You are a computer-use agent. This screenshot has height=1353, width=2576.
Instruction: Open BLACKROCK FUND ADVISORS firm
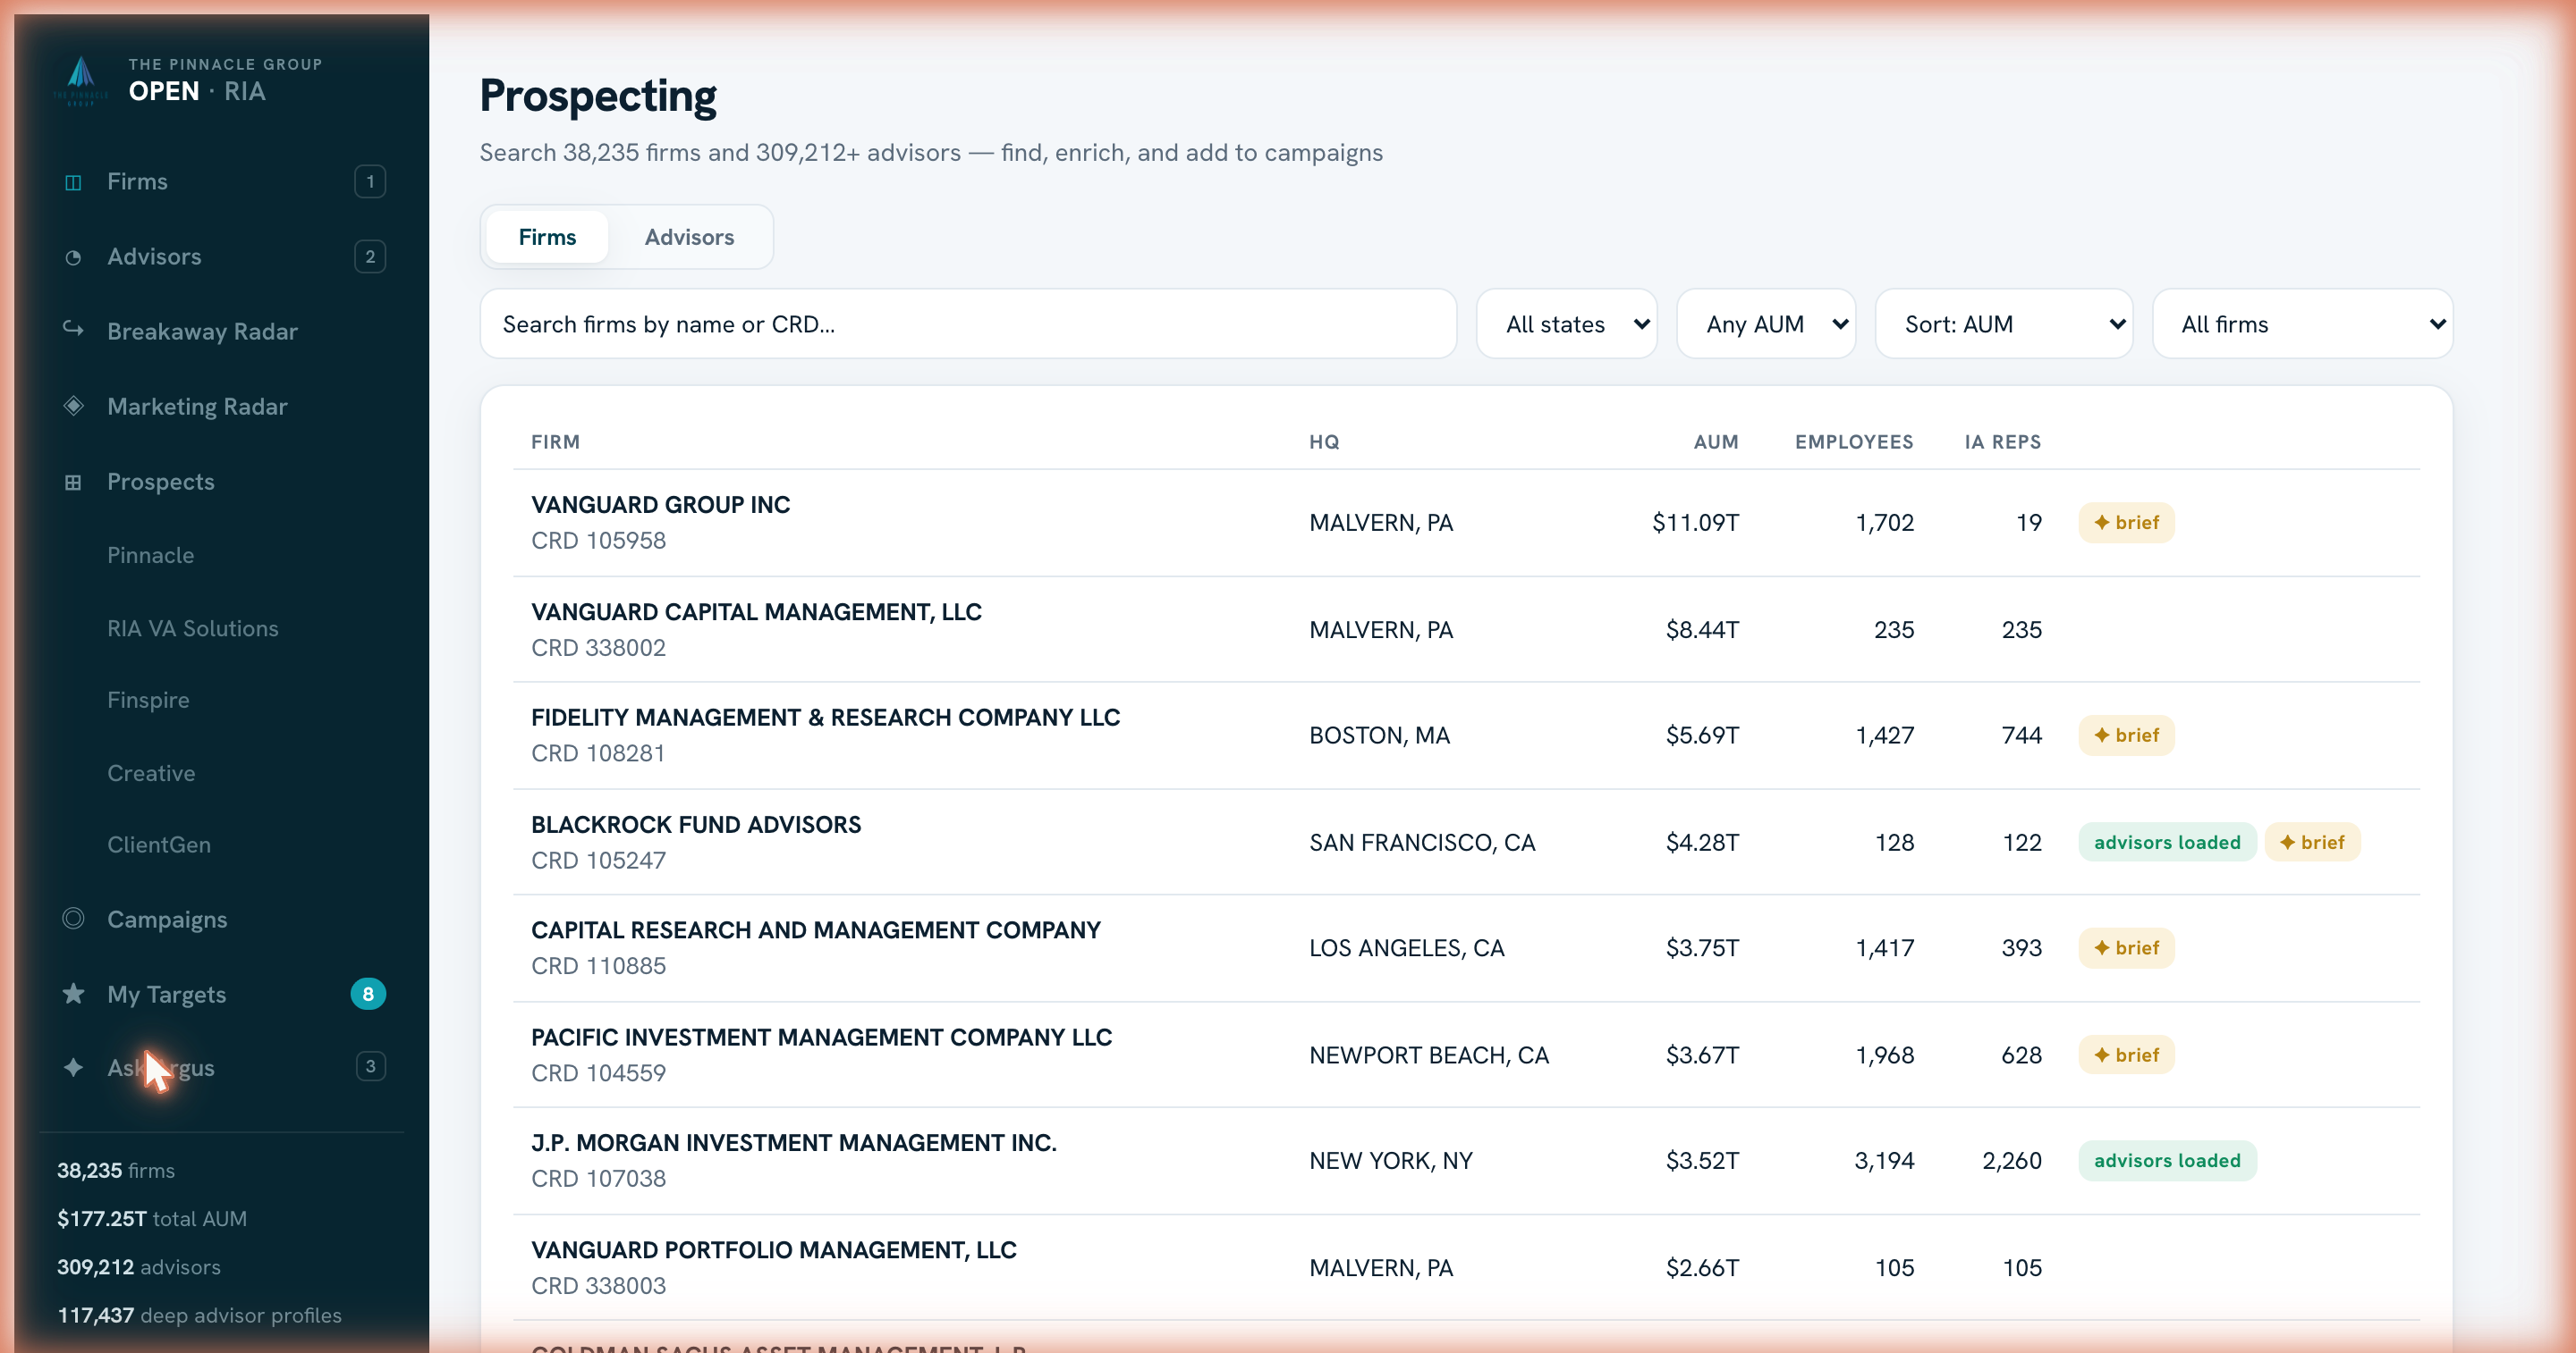pyautogui.click(x=1466, y=843)
